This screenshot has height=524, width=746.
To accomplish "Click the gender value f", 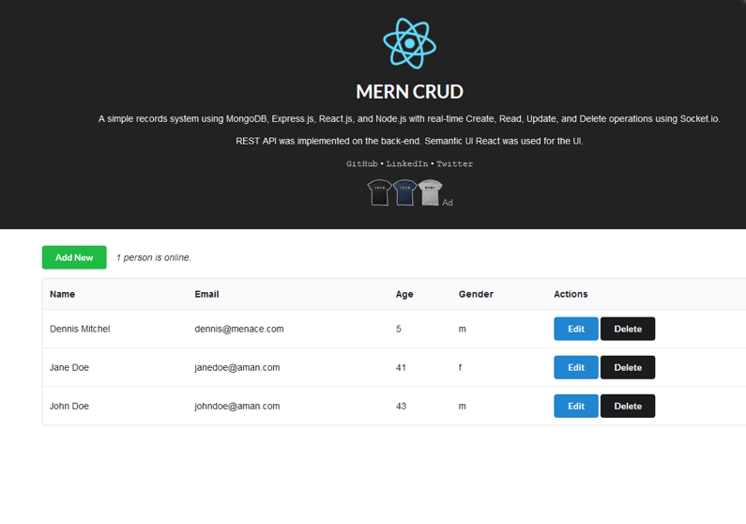I will [460, 367].
